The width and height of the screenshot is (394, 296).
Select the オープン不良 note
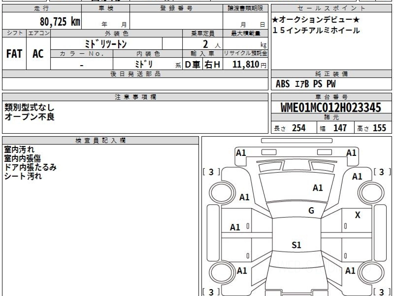[30, 117]
